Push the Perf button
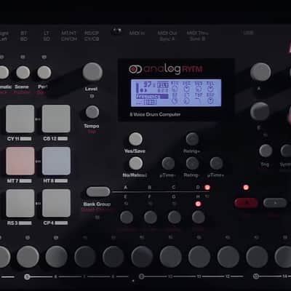The image size is (291, 291). [x=44, y=72]
